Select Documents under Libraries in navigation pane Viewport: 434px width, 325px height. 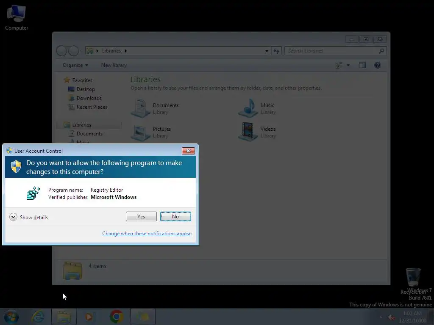(86, 133)
